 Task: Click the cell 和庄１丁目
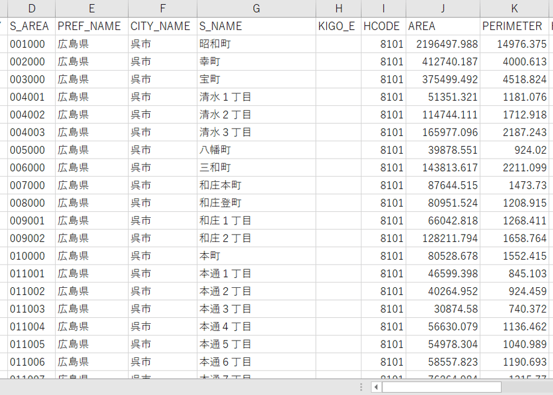tap(256, 220)
